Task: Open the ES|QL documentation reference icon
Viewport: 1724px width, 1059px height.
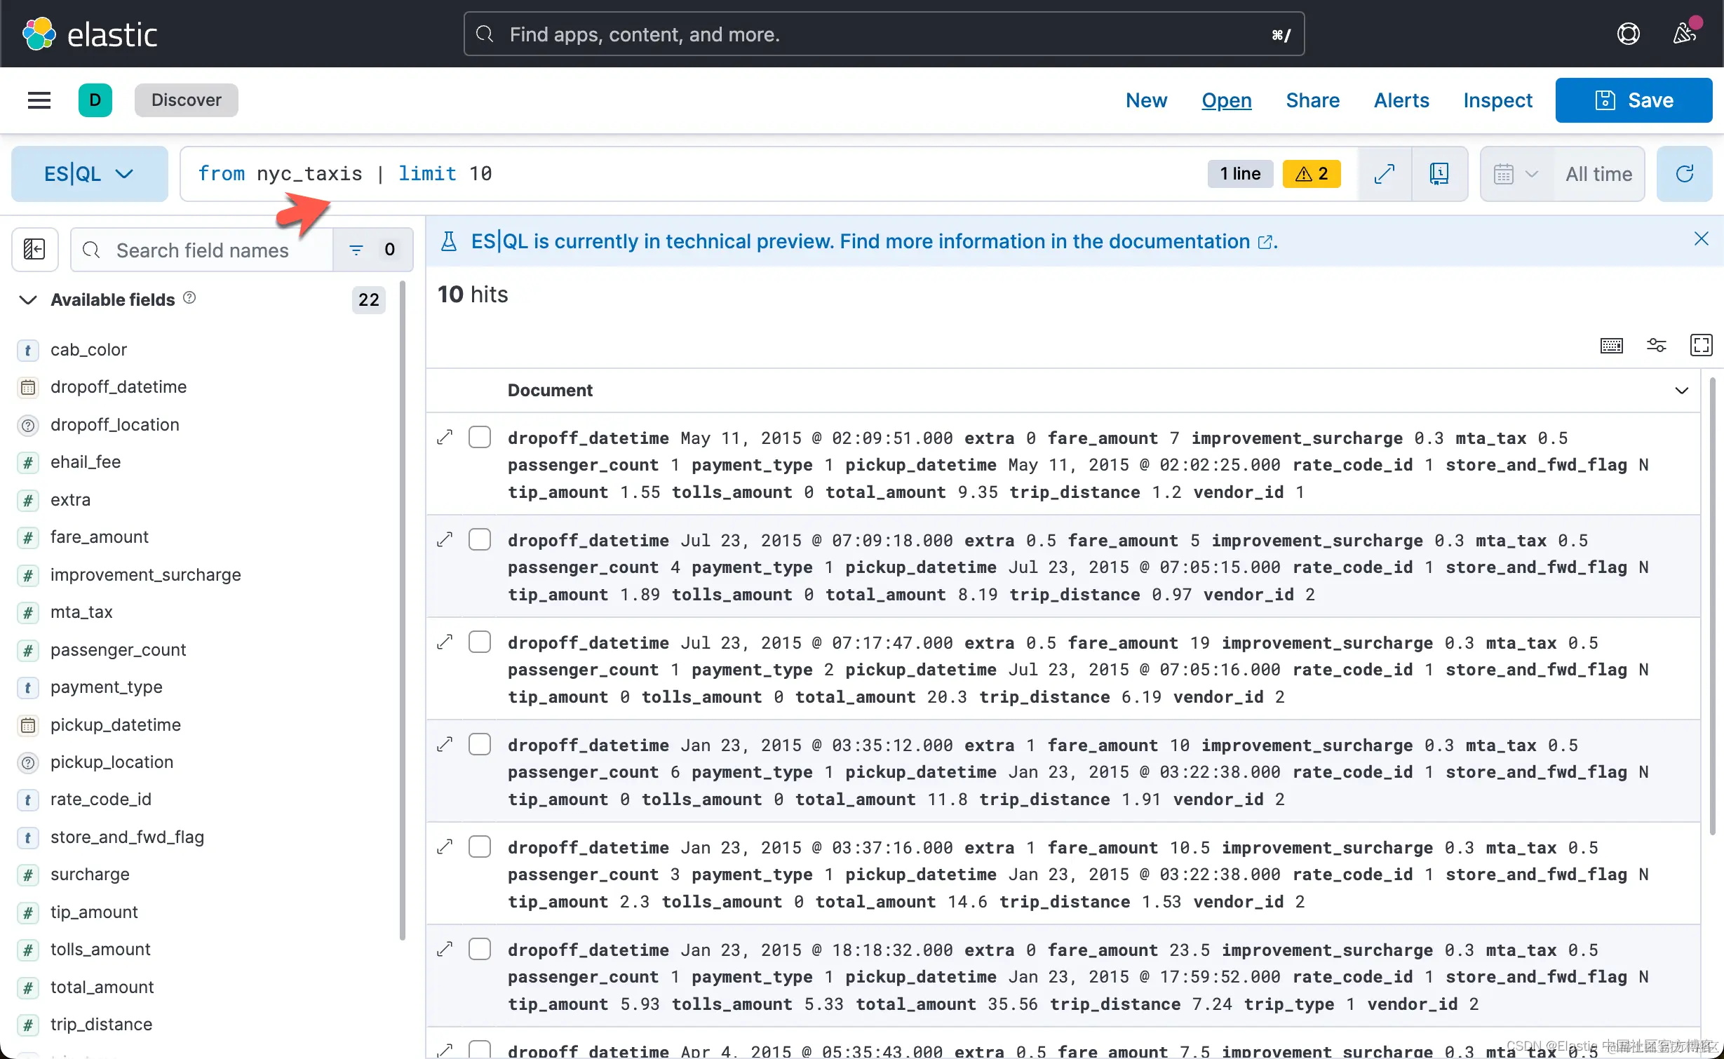Action: [x=1439, y=174]
